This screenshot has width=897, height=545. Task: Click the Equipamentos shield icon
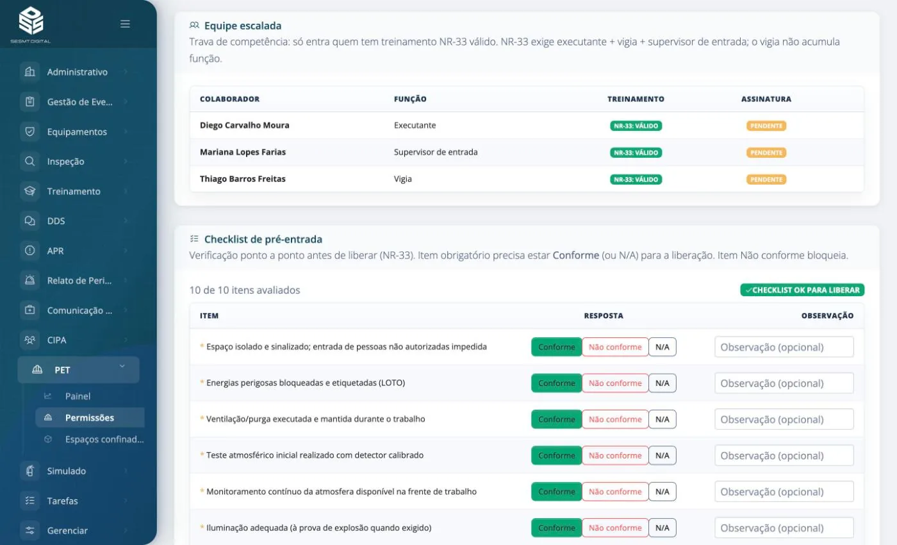[x=29, y=131]
